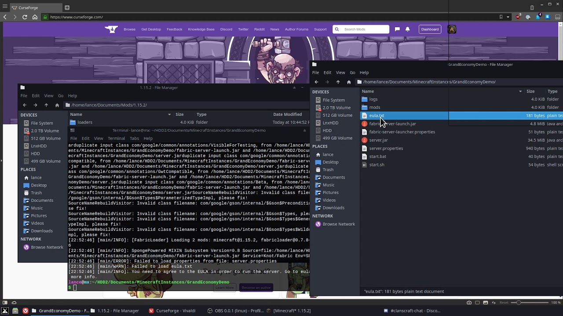The width and height of the screenshot is (563, 316).
Task: Open 512 GB Volume in 1.15.2 manager sidebar
Action: click(x=46, y=138)
